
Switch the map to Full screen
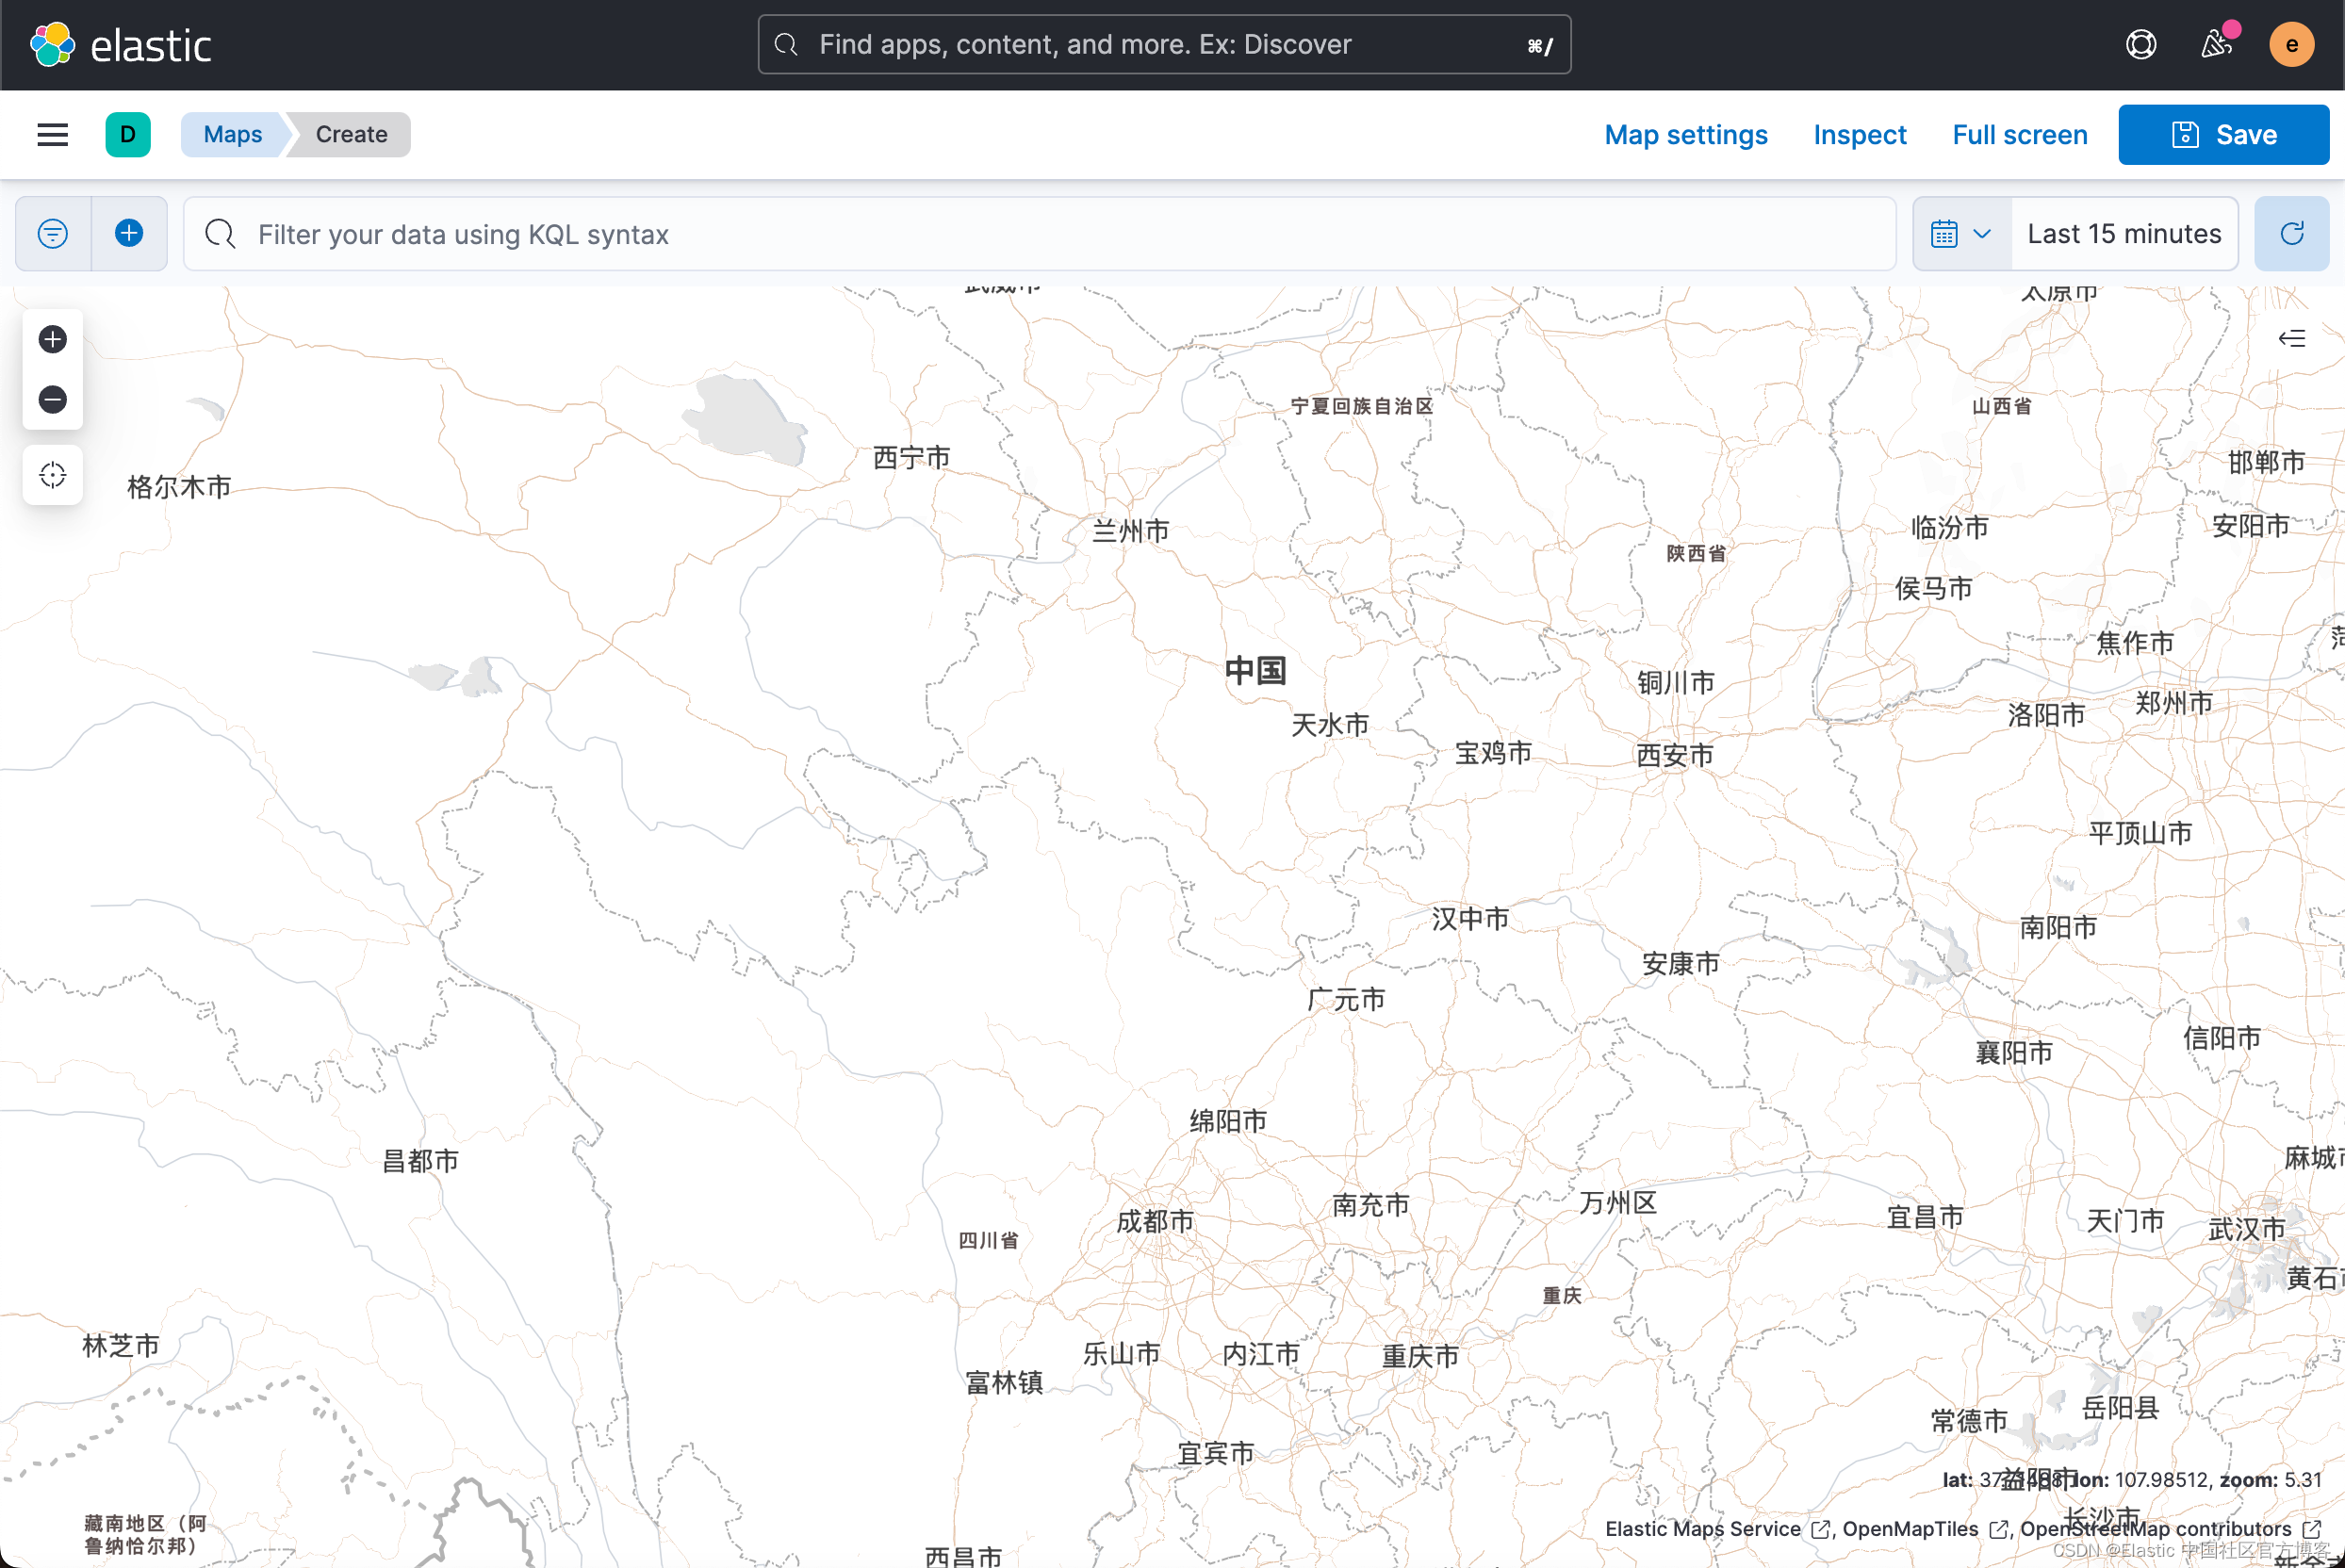click(2020, 135)
